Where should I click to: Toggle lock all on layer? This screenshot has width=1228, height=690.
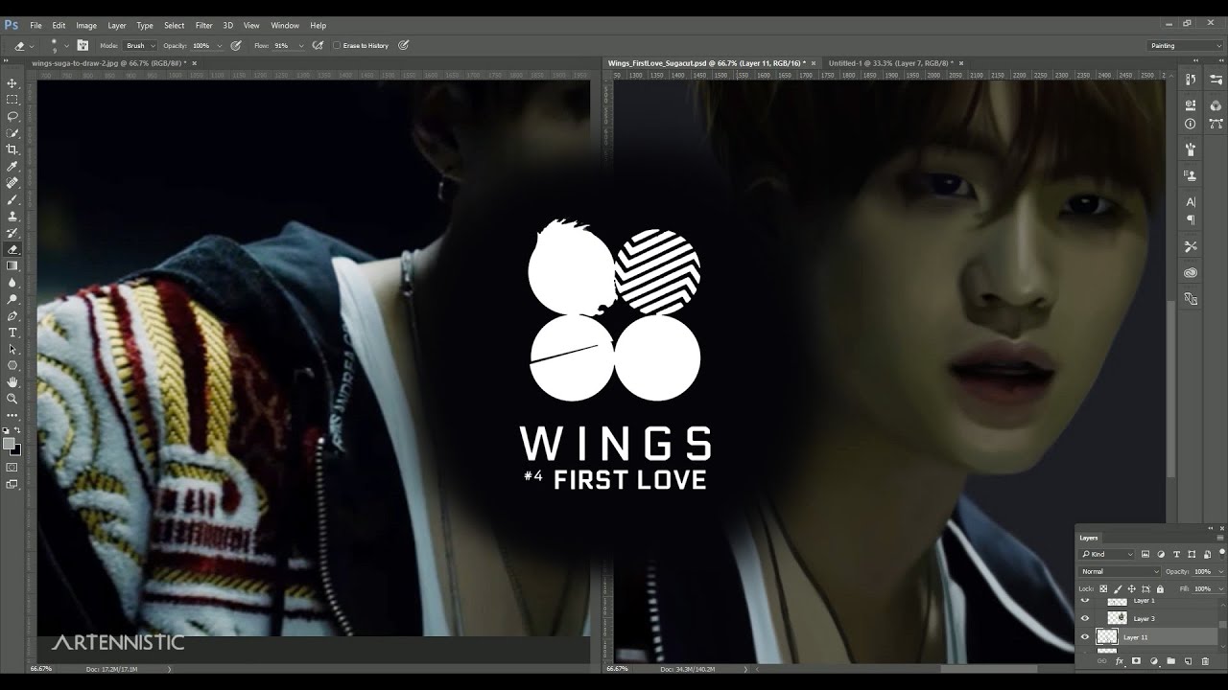point(1160,588)
